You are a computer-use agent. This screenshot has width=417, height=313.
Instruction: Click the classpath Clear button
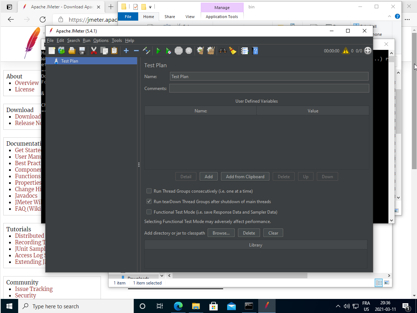pyautogui.click(x=273, y=233)
